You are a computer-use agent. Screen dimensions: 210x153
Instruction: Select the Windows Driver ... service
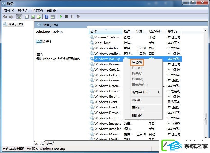click(x=108, y=91)
